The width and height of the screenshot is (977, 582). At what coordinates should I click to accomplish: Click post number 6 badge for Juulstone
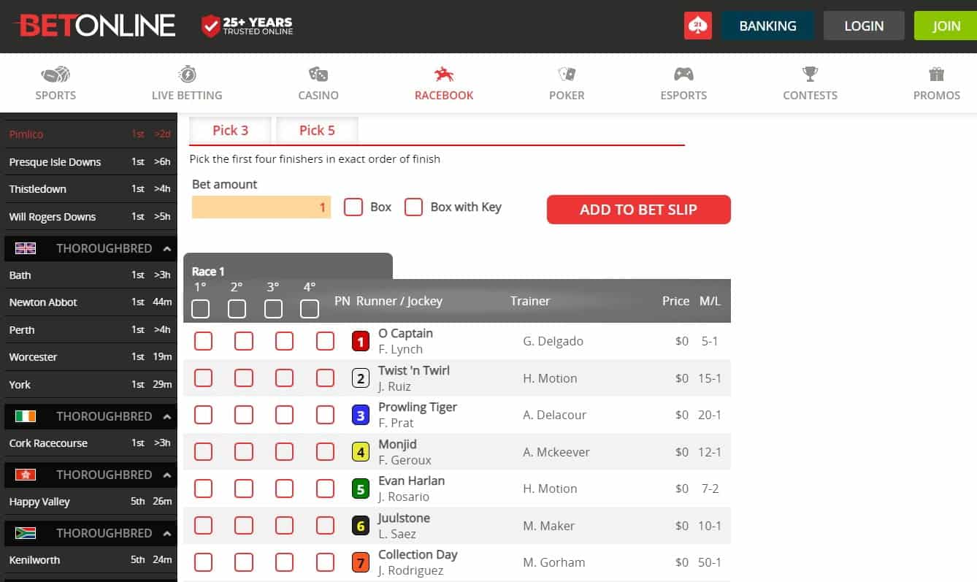[361, 526]
